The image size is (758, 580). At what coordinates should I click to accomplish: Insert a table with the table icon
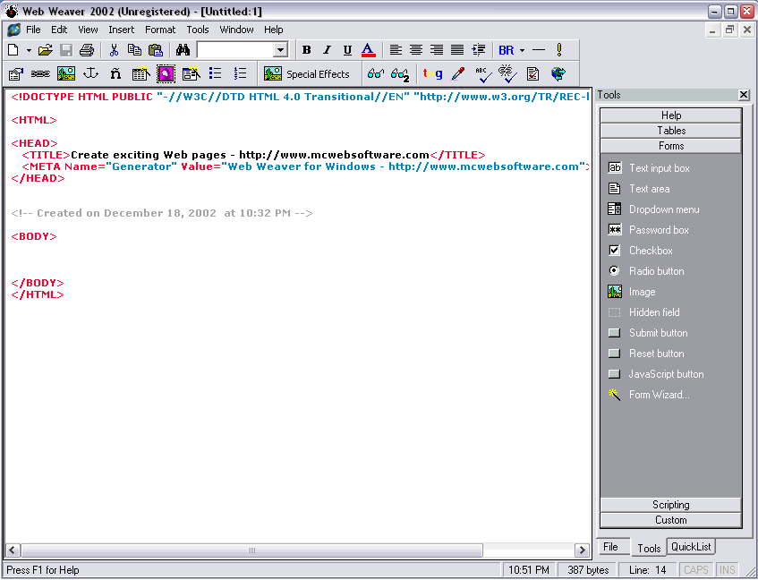pos(141,73)
